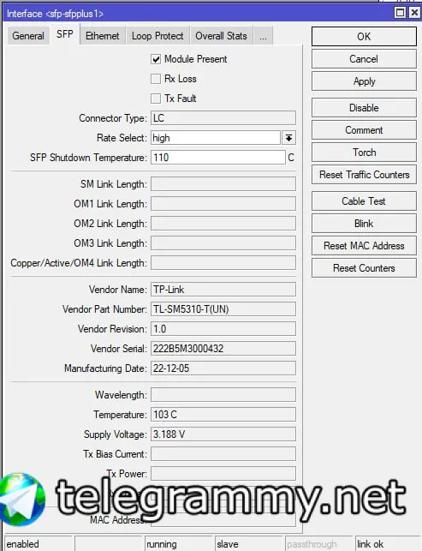This screenshot has height=551, width=422.
Task: Click the Cancel button
Action: pyautogui.click(x=364, y=59)
